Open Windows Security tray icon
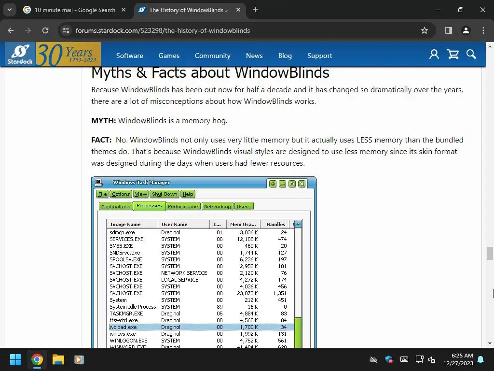This screenshot has height=371, width=494. [x=389, y=359]
